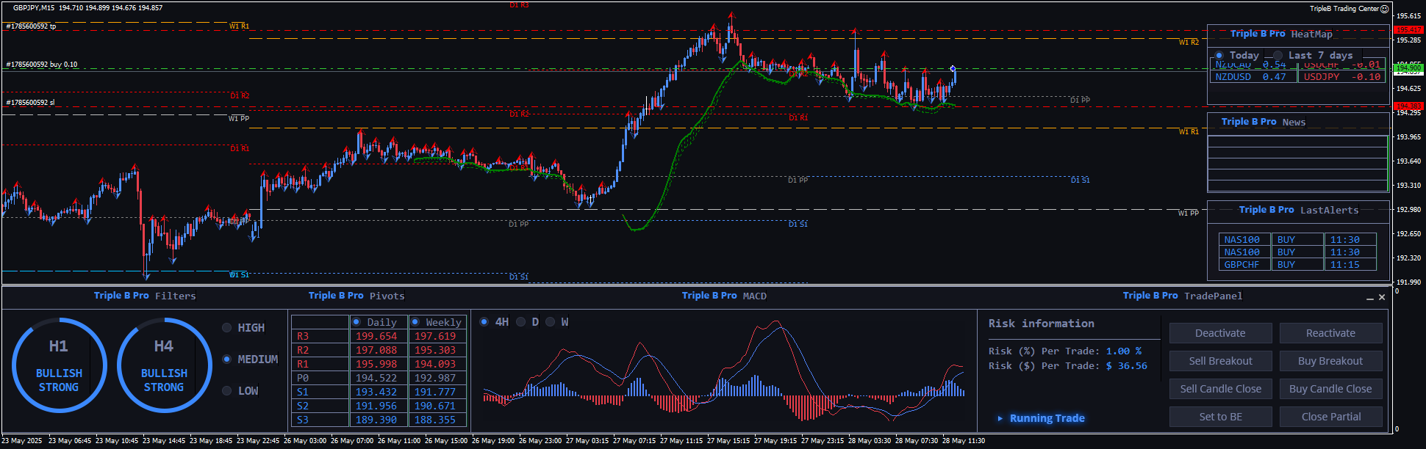Screen dimensions: 1426x449
Task: Show HeatMap for Last 7 days
Action: click(x=1278, y=56)
